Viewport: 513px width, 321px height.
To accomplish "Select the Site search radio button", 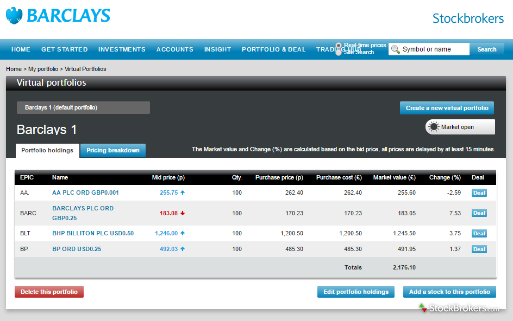I will click(x=339, y=52).
